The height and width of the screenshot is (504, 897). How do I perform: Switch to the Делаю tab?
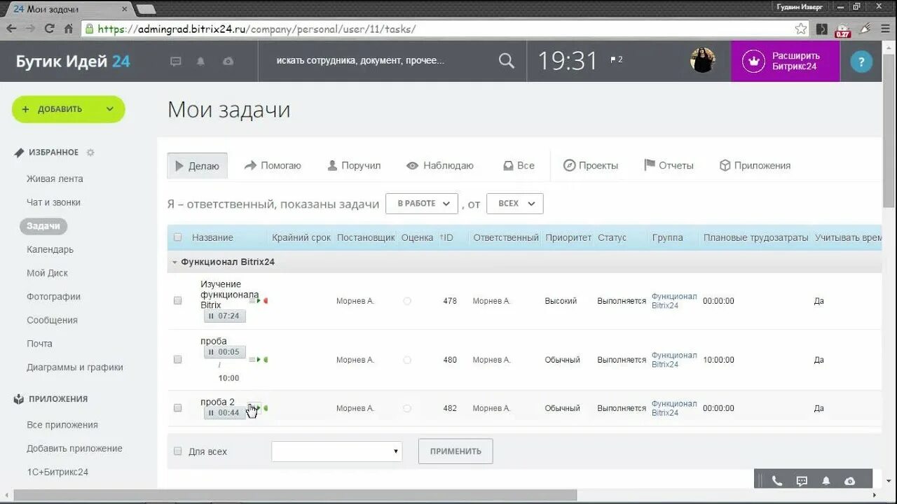(197, 166)
